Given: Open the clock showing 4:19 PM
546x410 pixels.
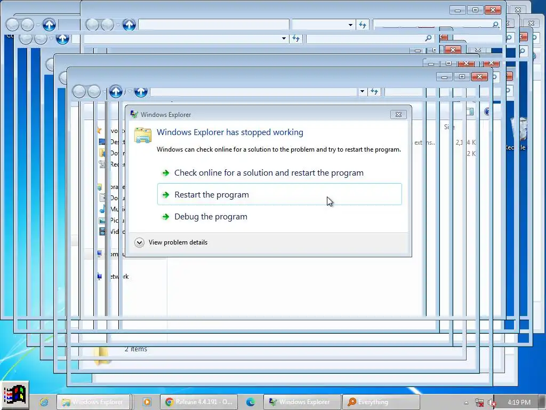Looking at the screenshot, I should 519,403.
